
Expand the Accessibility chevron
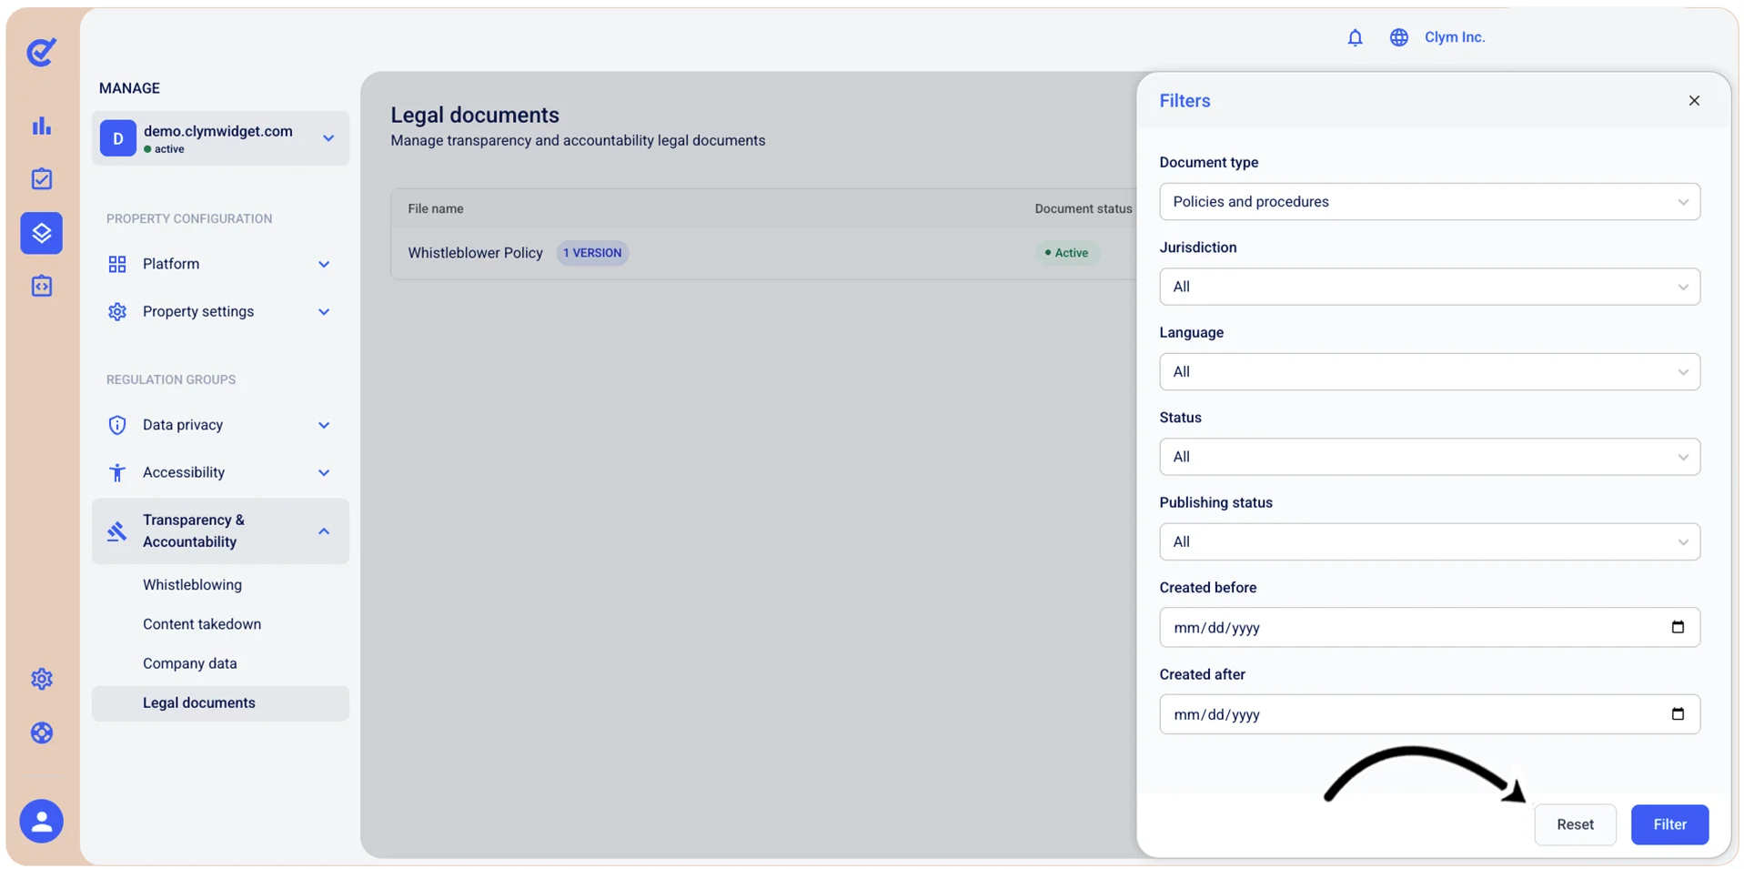[x=324, y=472]
